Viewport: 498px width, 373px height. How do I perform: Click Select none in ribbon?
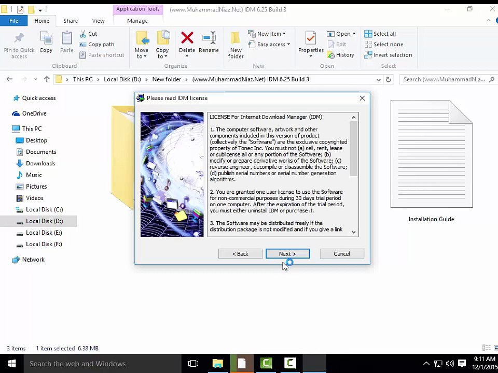[x=384, y=45]
